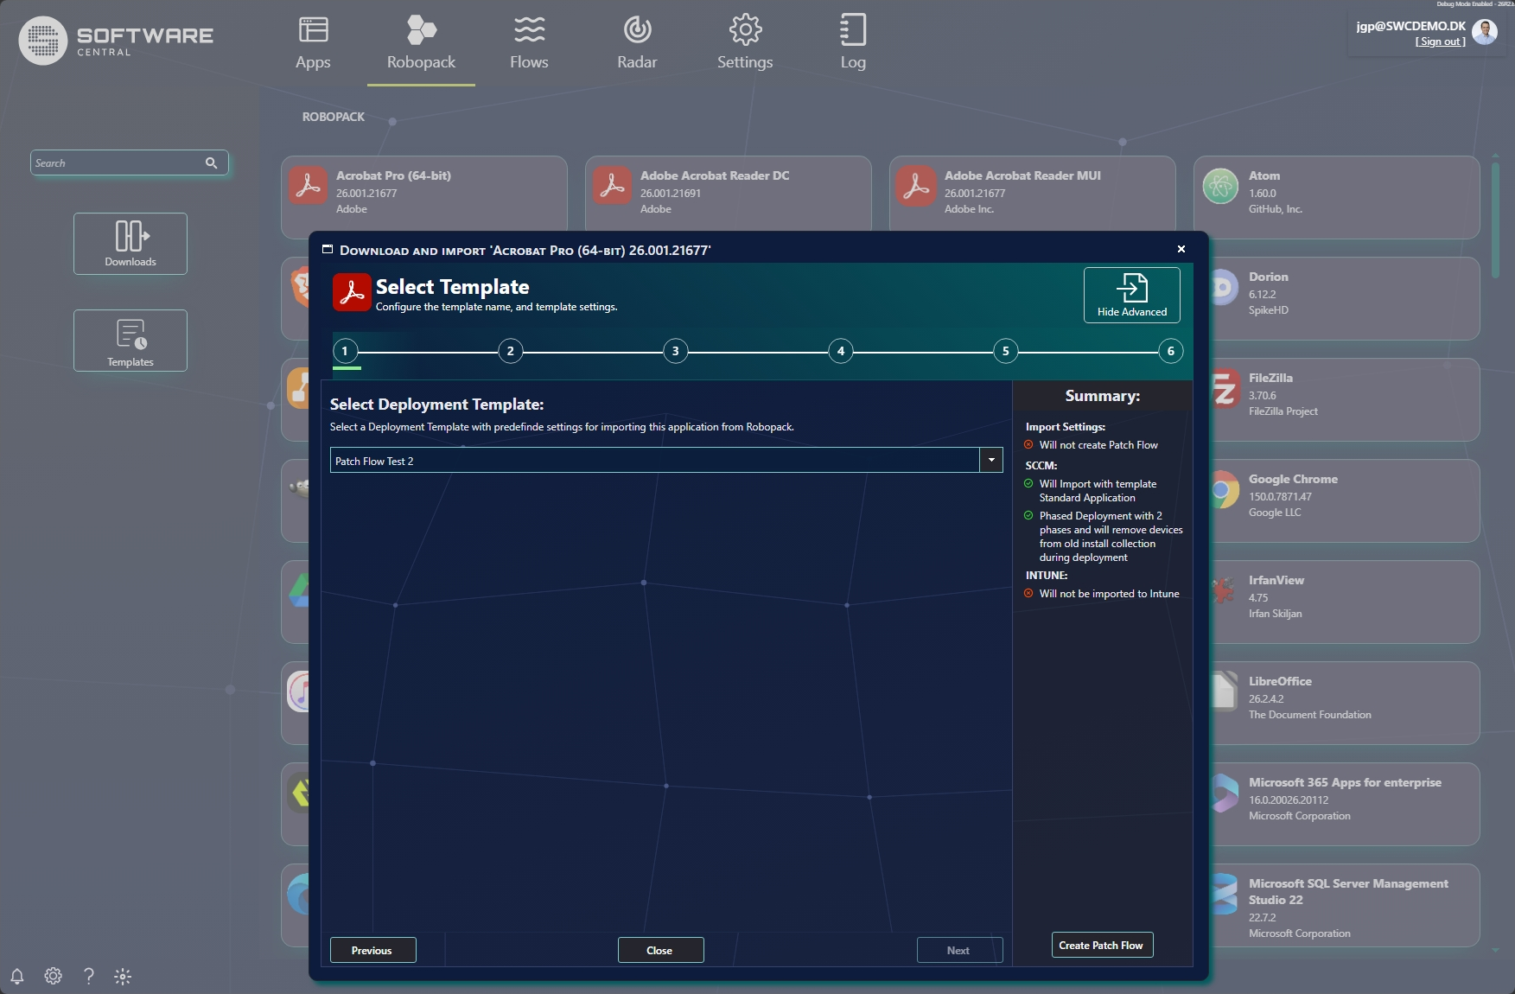Open the Downloads panel
This screenshot has height=994, width=1515.
pos(130,244)
